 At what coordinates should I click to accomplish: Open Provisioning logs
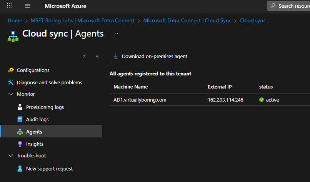(45, 107)
